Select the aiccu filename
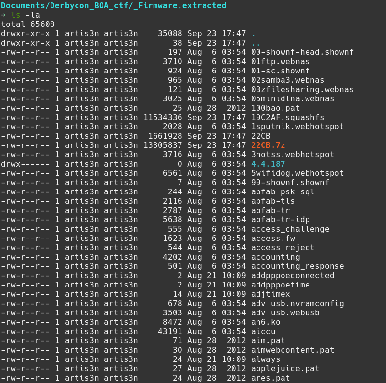 tap(263, 332)
